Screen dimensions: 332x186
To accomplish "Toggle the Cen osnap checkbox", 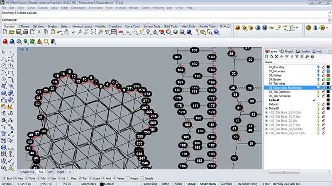I will [49, 179].
